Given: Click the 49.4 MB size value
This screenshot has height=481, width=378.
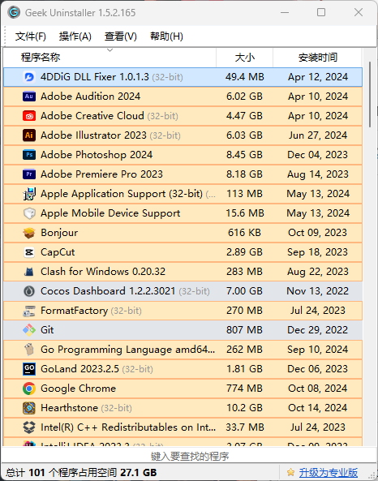Looking at the screenshot, I should point(244,77).
